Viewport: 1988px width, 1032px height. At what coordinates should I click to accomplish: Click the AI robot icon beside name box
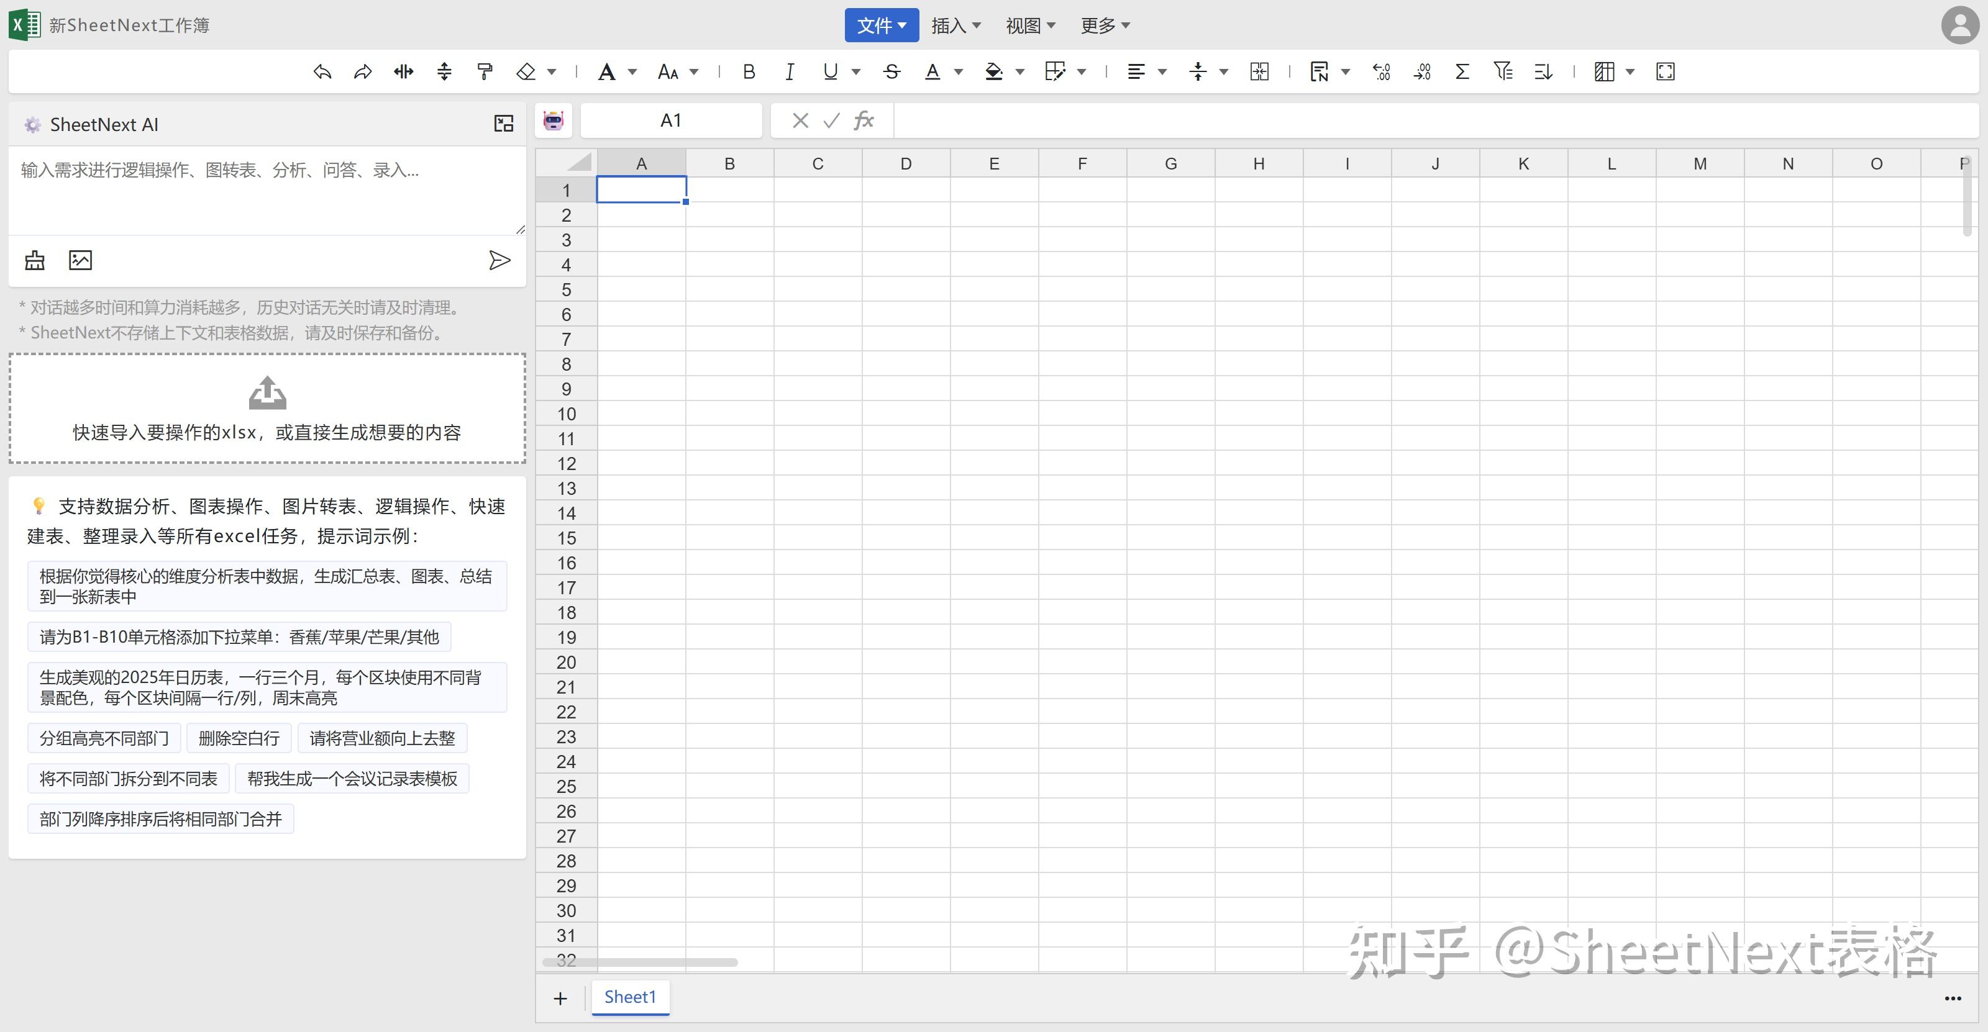554,120
